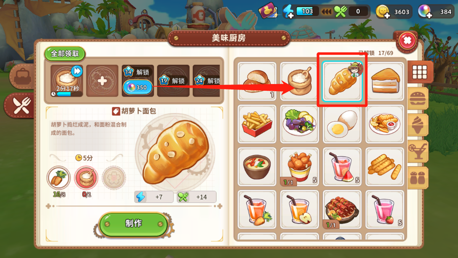Image resolution: width=458 pixels, height=258 pixels.
Task: Claim all with 全部领取 button
Action: pos(65,54)
